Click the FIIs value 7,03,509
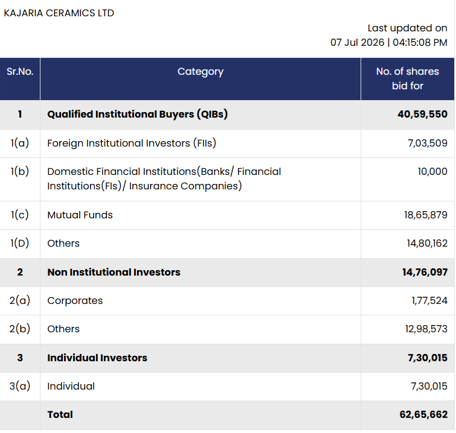Screen dimensions: 456x433 pos(428,143)
